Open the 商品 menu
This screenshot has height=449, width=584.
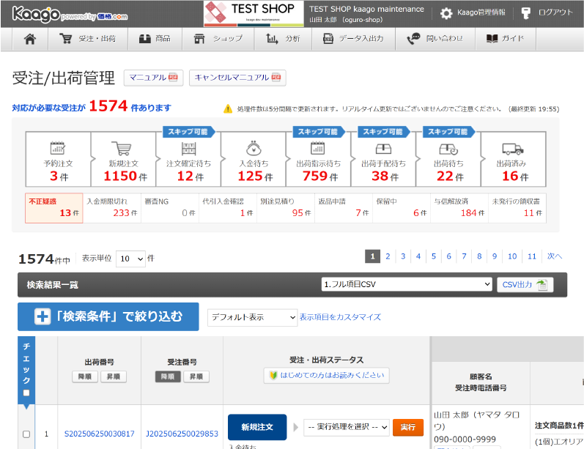point(155,39)
